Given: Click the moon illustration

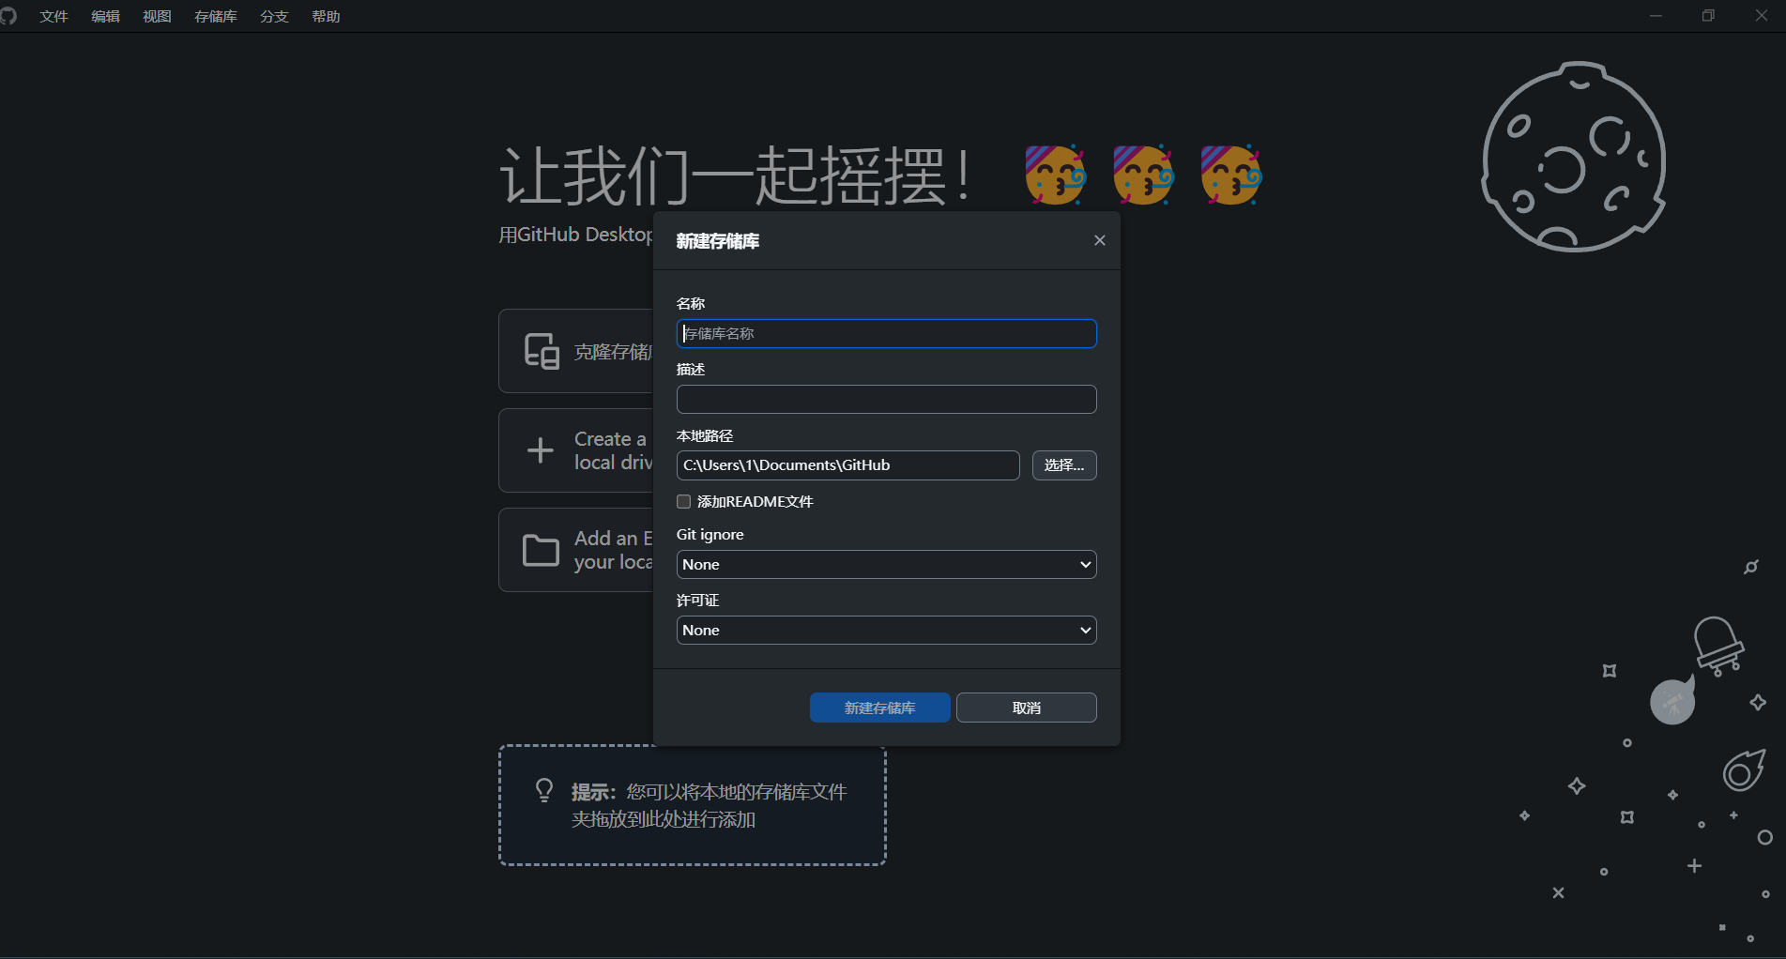Looking at the screenshot, I should click(1573, 158).
